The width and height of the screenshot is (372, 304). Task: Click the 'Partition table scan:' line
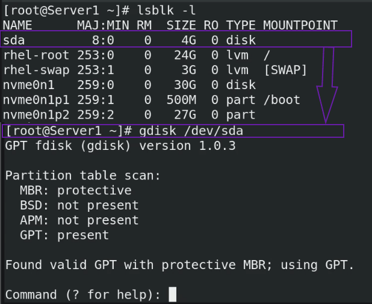83,176
